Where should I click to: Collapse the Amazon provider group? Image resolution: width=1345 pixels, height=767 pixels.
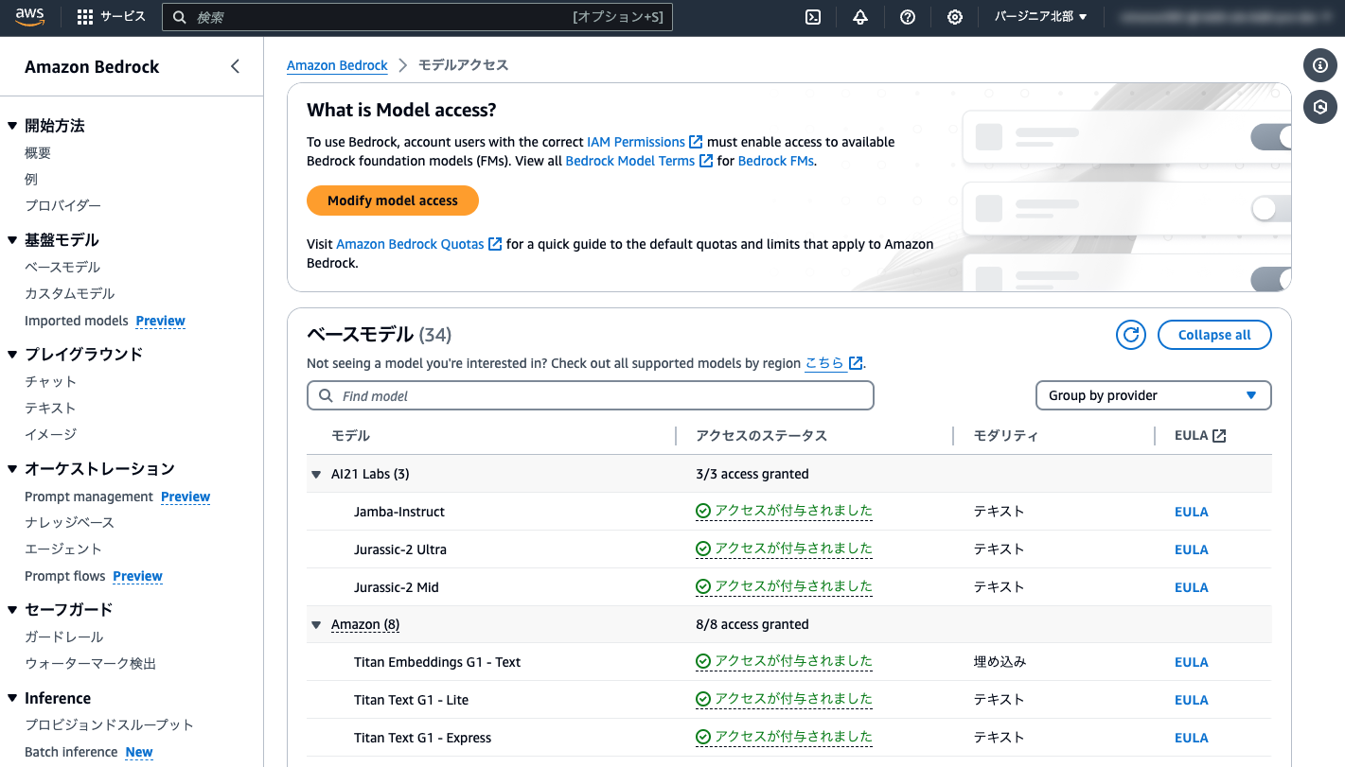[316, 625]
